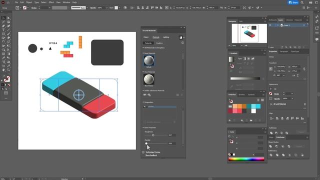
Task: Select the Direct Selection tool
Action: coord(8,18)
